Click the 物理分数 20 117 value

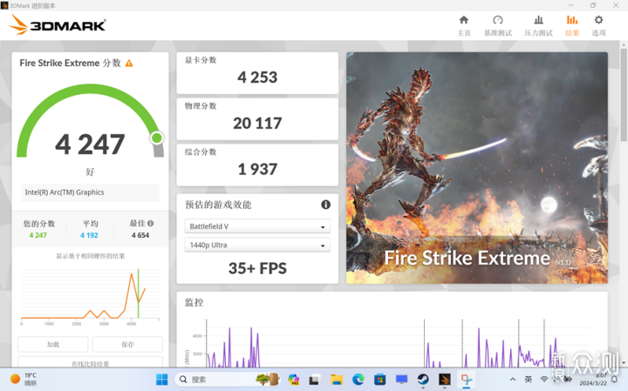[x=257, y=123]
